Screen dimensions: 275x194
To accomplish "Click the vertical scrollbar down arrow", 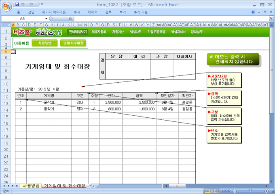I will 271,181.
